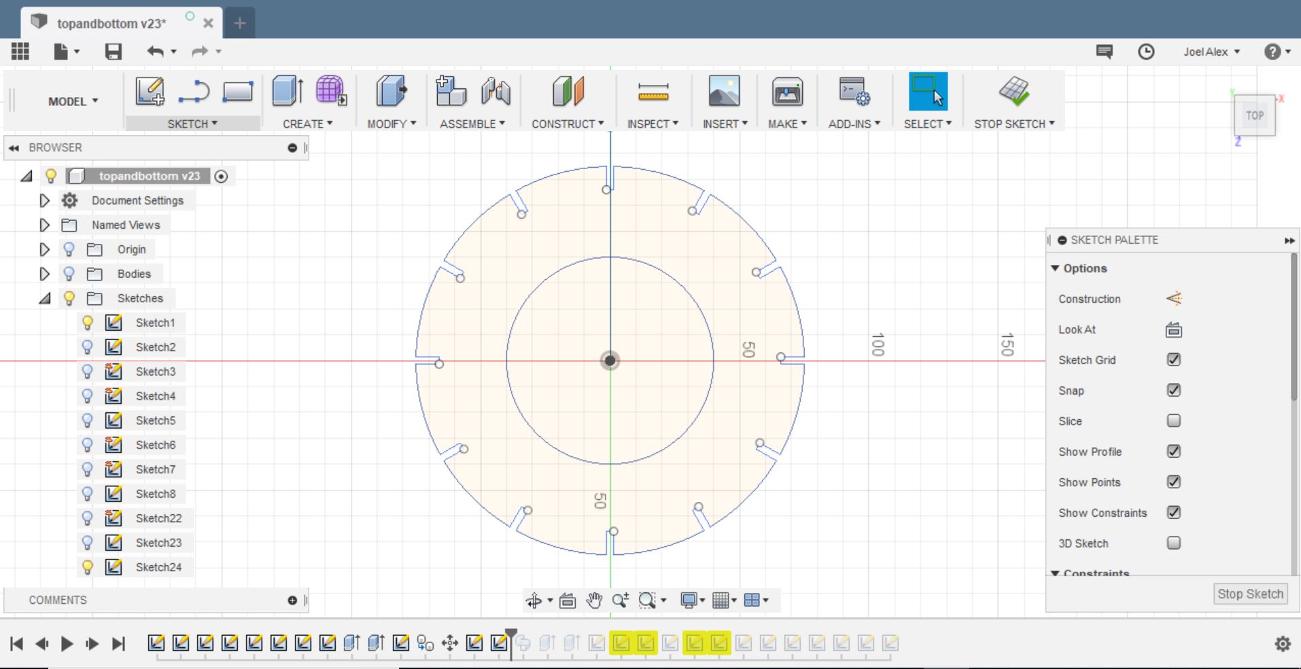Viewport: 1301px width, 669px height.
Task: Click the Offset Plane construct icon
Action: pos(568,91)
